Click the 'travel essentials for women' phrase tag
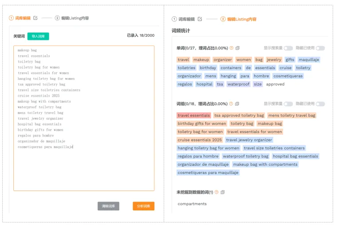This screenshot has height=226, width=338. tap(255, 132)
